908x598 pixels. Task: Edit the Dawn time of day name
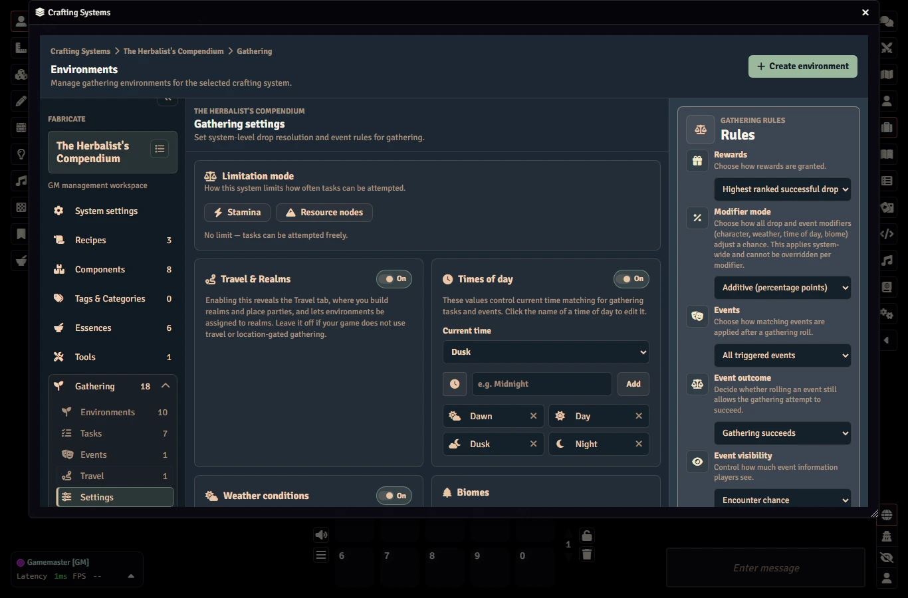click(481, 416)
